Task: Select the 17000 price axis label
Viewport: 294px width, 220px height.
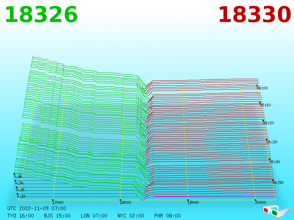Action: tap(58, 202)
